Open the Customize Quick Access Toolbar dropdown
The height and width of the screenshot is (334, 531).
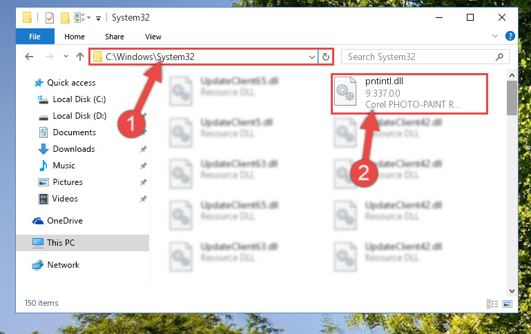pos(98,18)
